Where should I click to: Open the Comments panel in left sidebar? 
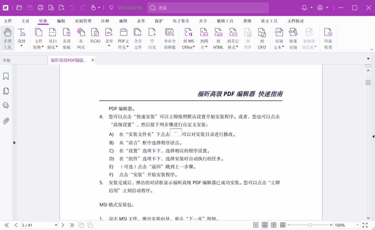[6, 106]
